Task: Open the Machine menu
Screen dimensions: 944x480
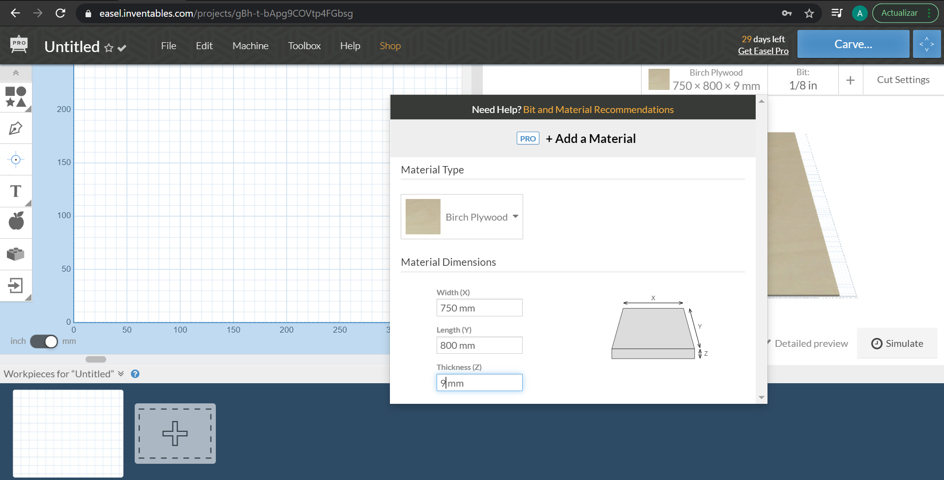Action: click(x=250, y=46)
